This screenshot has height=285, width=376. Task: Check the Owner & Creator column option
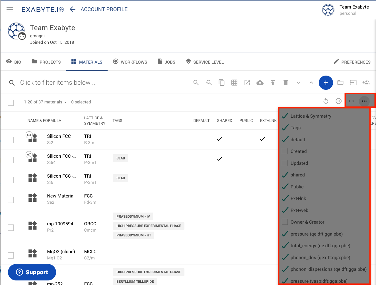pos(285,222)
